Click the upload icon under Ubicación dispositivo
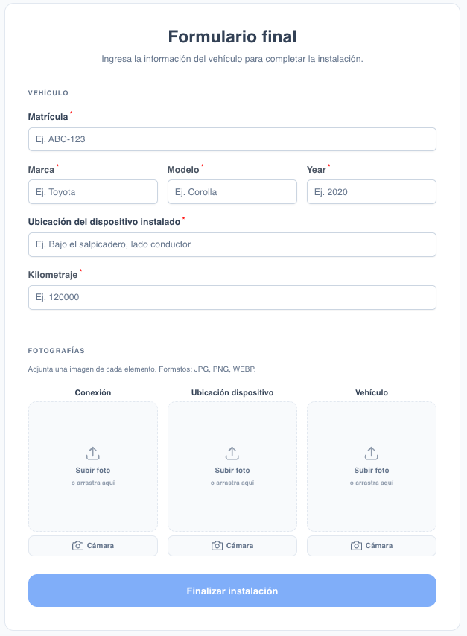Screen dimensions: 467x636 pyautogui.click(x=232, y=453)
